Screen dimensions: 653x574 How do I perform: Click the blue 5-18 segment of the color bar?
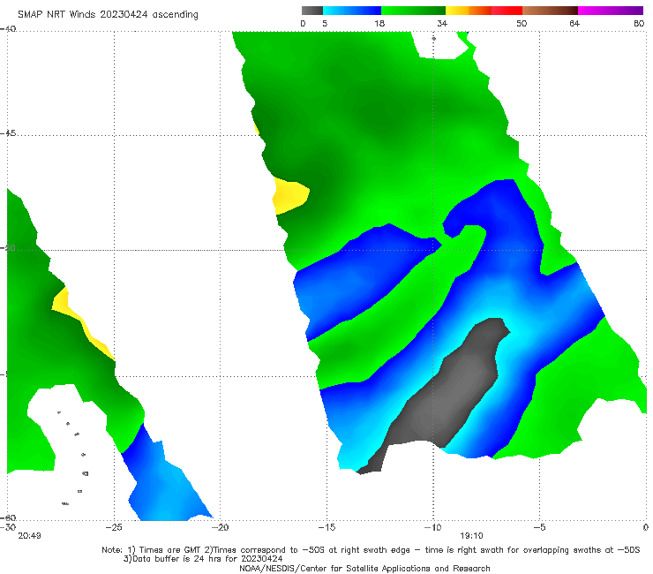(x=352, y=11)
